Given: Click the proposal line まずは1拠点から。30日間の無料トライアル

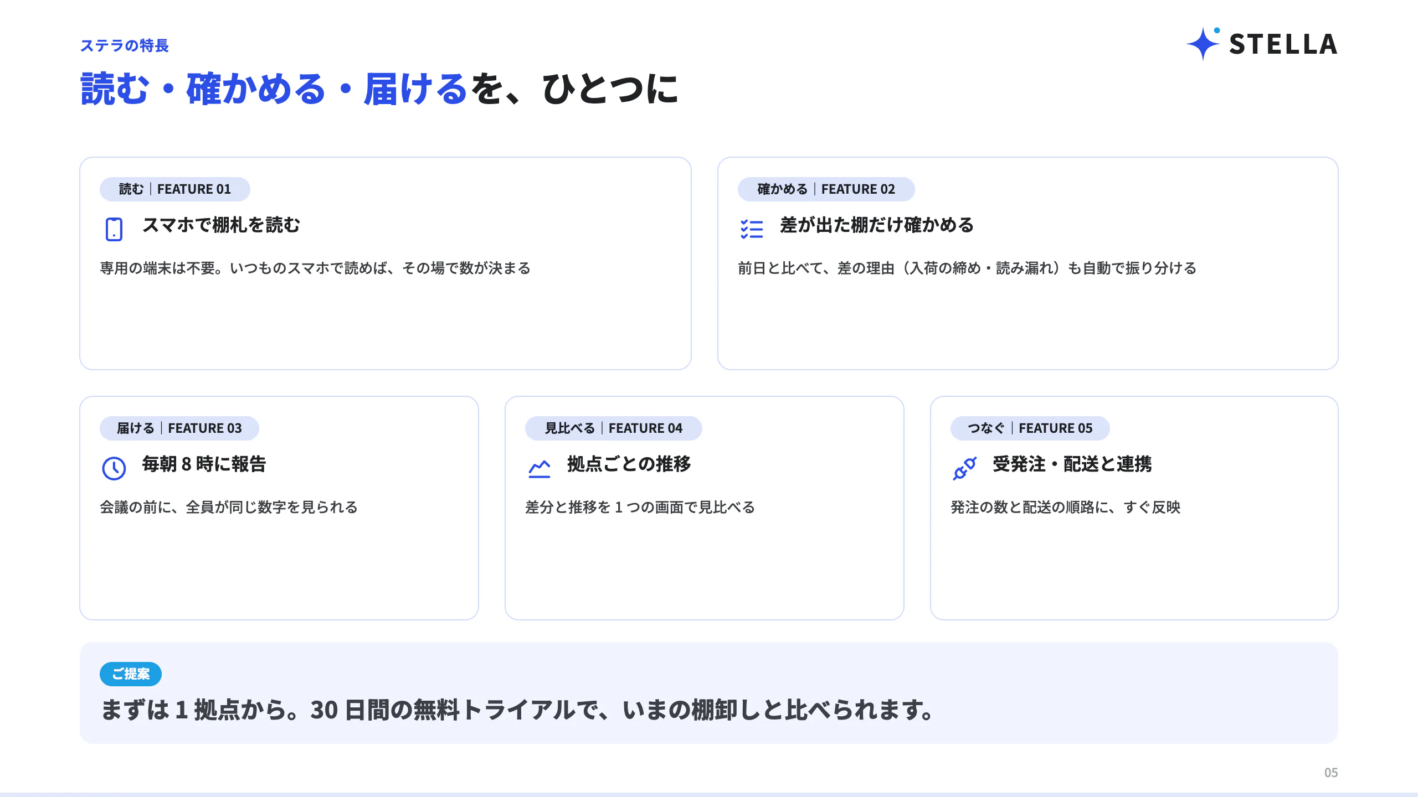Looking at the screenshot, I should tap(338, 710).
